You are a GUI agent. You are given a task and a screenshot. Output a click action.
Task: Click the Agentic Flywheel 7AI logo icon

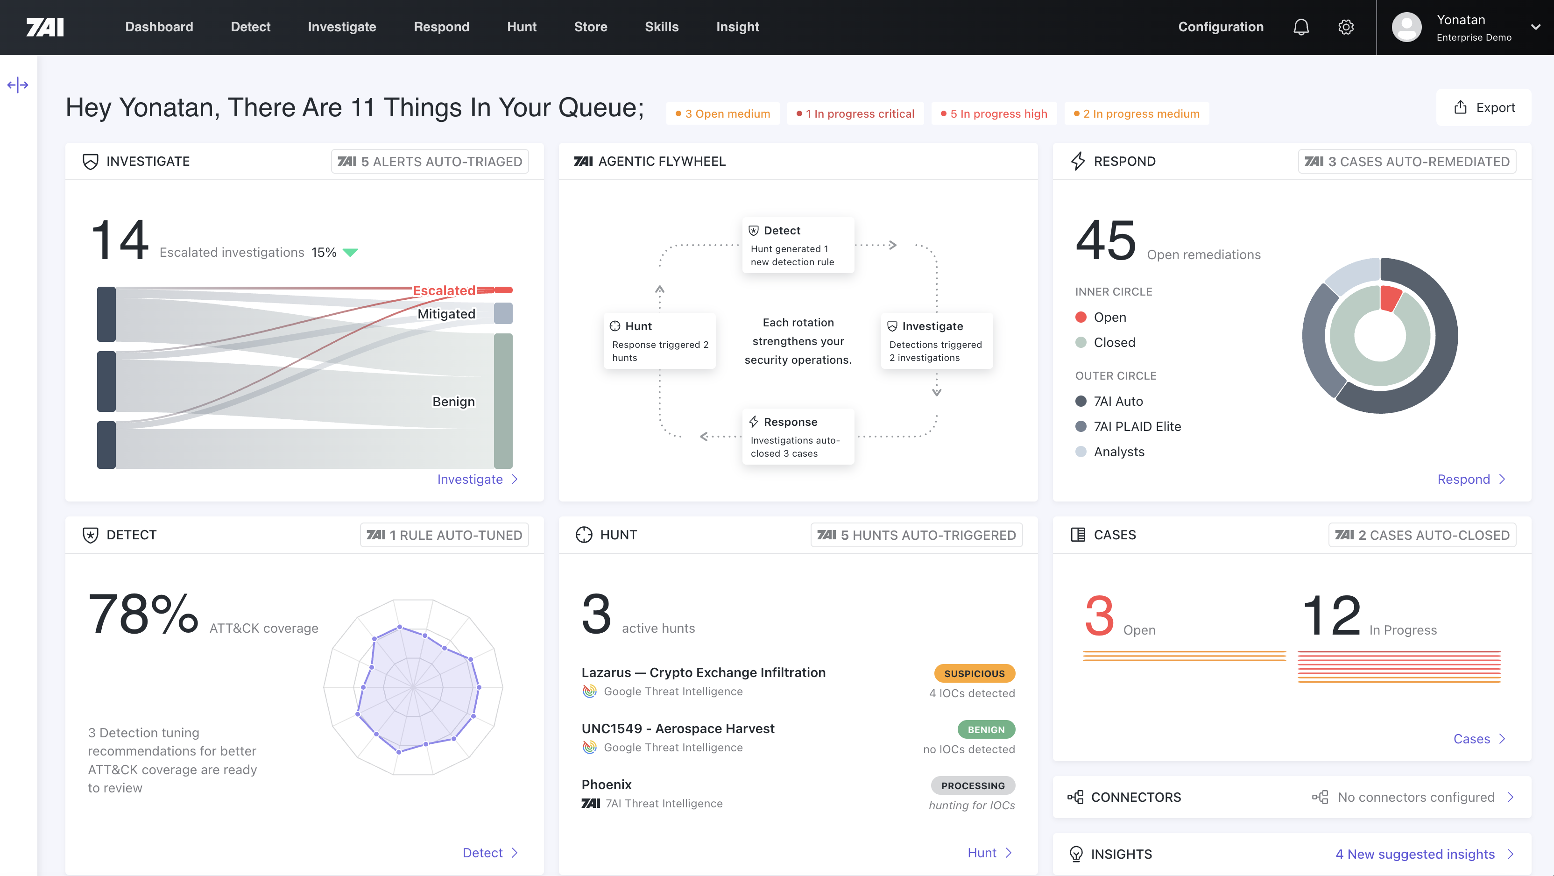(583, 161)
